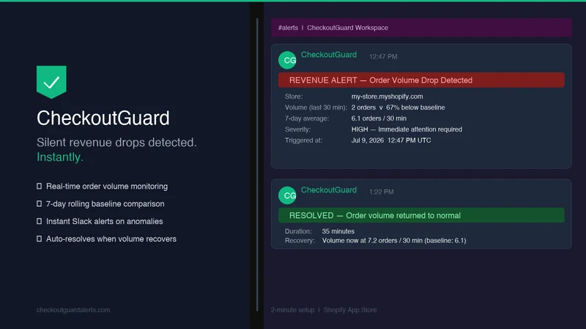This screenshot has width=586, height=329.
Task: Click the 7-day average: label
Action: pyautogui.click(x=307, y=118)
